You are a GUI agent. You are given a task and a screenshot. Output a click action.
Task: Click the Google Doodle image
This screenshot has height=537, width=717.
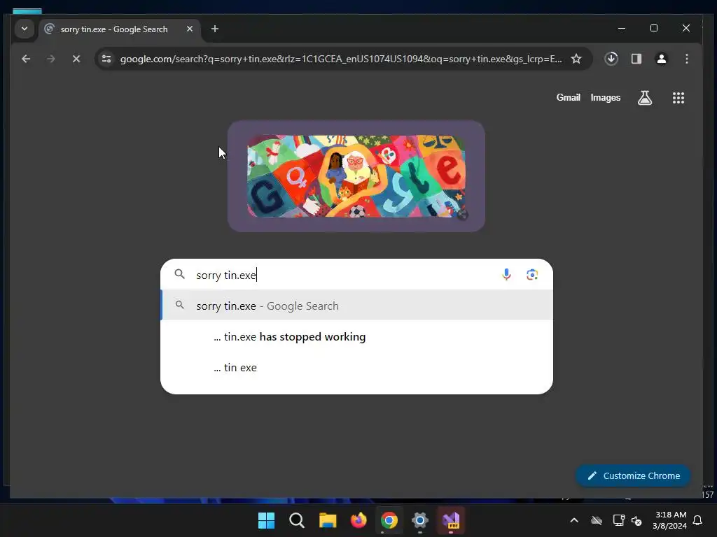(356, 176)
